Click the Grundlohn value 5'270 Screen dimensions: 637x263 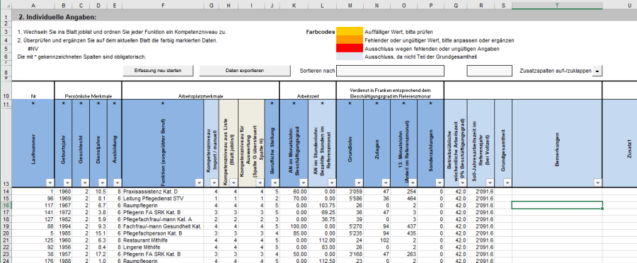[350, 226]
